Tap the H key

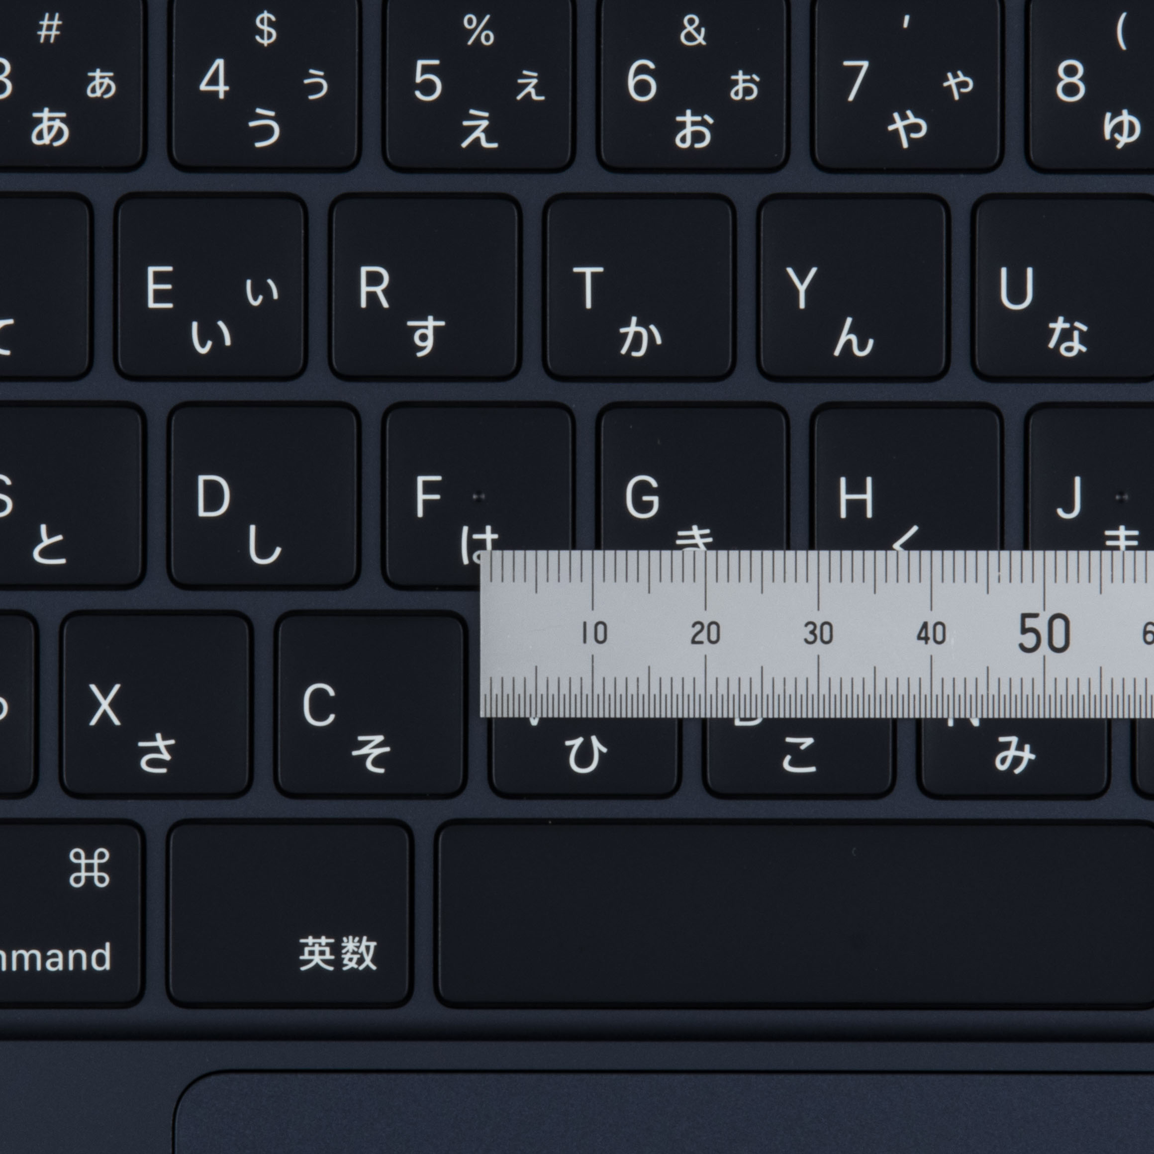pyautogui.click(x=906, y=478)
